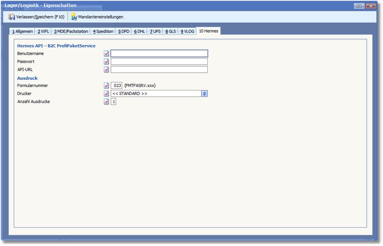Focus the API-URL text field
The image size is (383, 246).
[159, 70]
